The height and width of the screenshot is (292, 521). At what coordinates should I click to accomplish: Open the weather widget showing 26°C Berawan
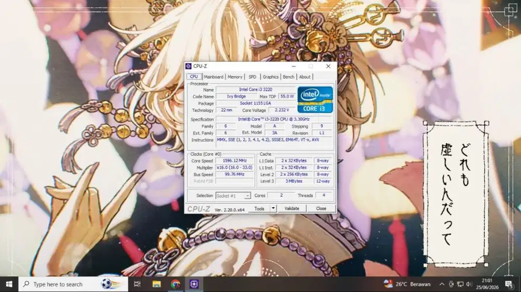(407, 284)
